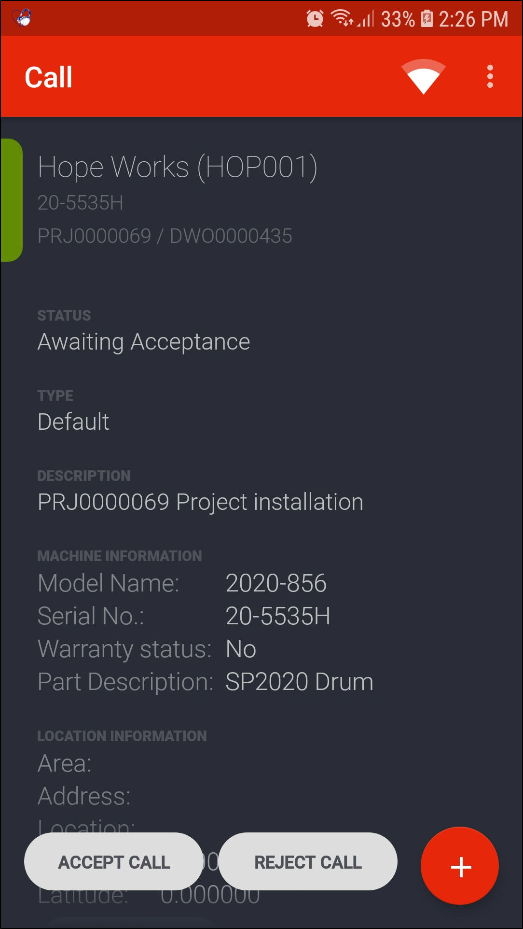The height and width of the screenshot is (929, 523).
Task: Tap the Call screen title
Action: 49,77
